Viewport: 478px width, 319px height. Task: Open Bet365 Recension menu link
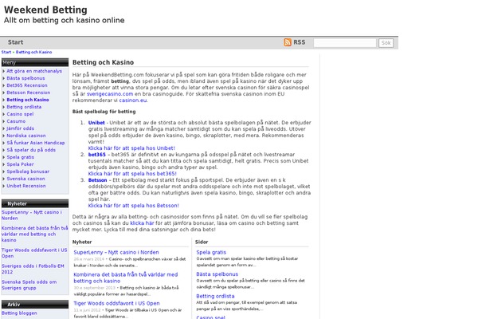tap(27, 85)
